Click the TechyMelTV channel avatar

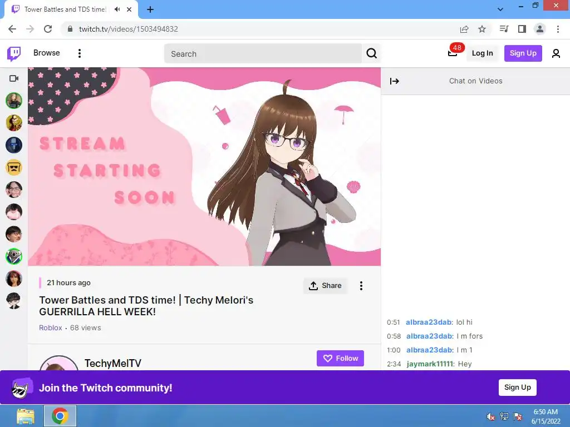coord(58,364)
